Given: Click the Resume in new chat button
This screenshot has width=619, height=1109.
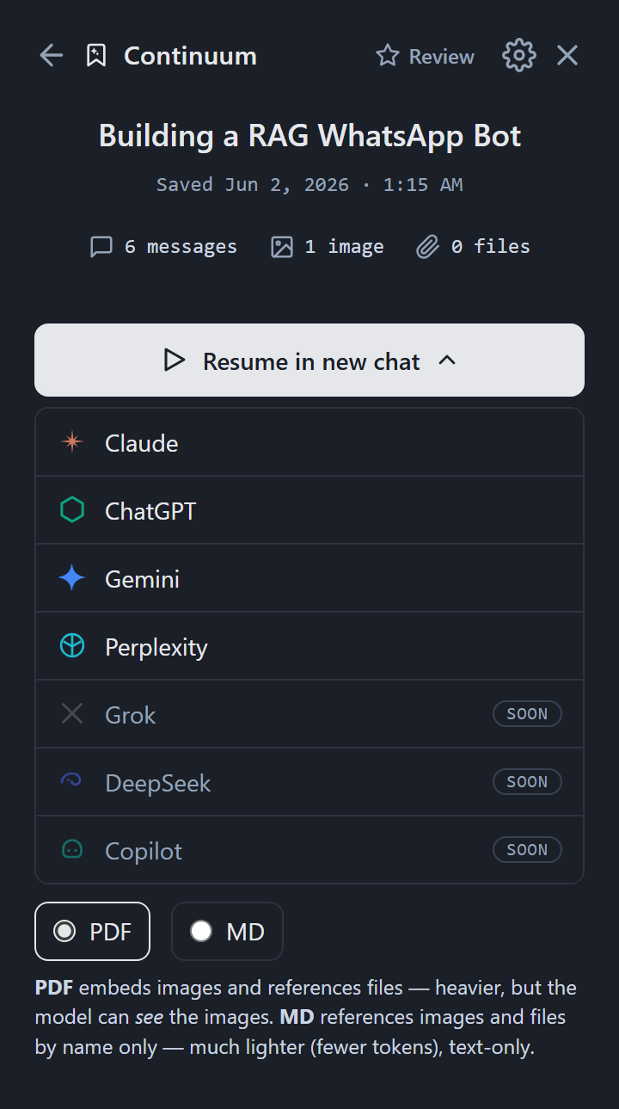Looking at the screenshot, I should point(309,360).
